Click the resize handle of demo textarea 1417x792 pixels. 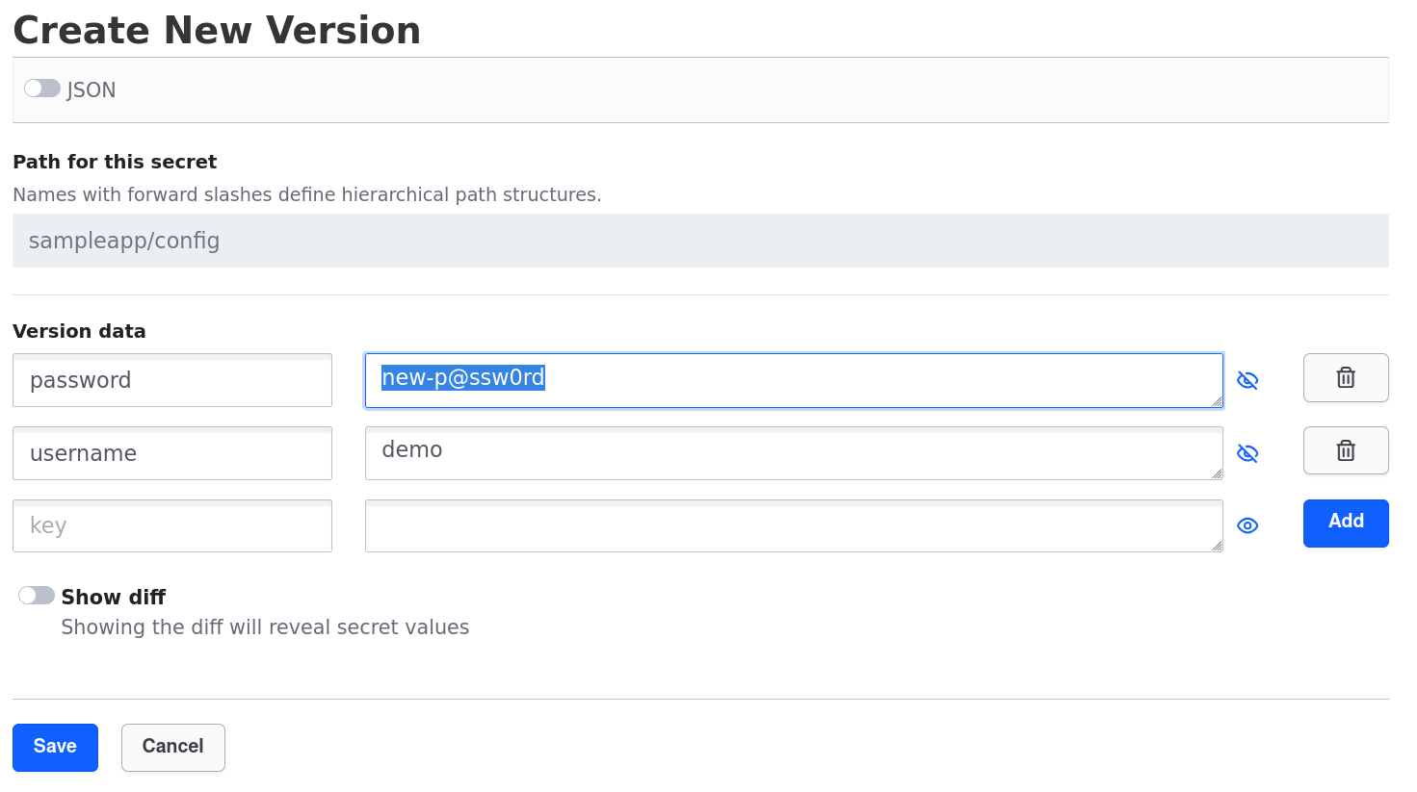1217,473
